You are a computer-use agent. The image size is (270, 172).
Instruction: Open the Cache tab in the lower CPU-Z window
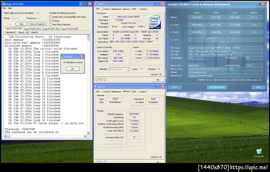[x=106, y=92]
